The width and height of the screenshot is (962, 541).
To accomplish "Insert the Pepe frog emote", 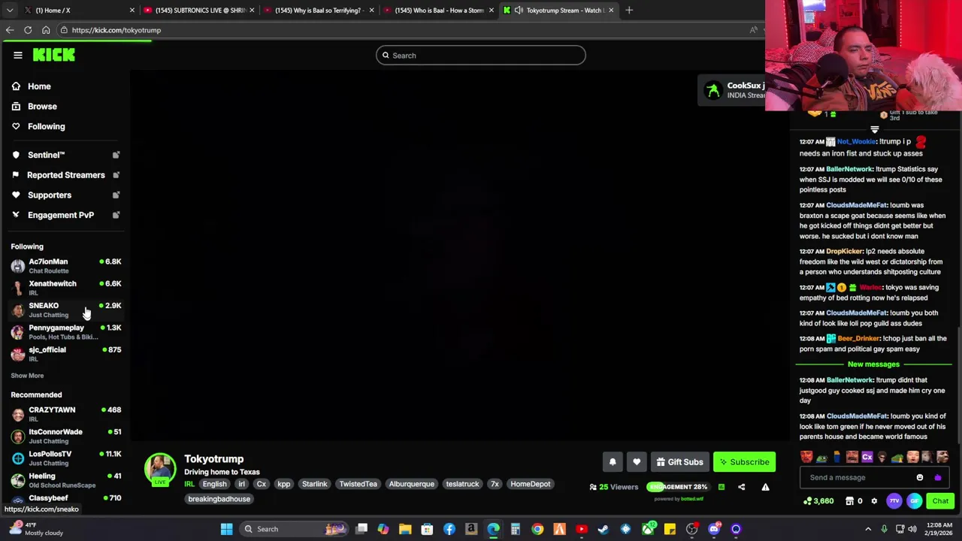I will click(x=821, y=457).
